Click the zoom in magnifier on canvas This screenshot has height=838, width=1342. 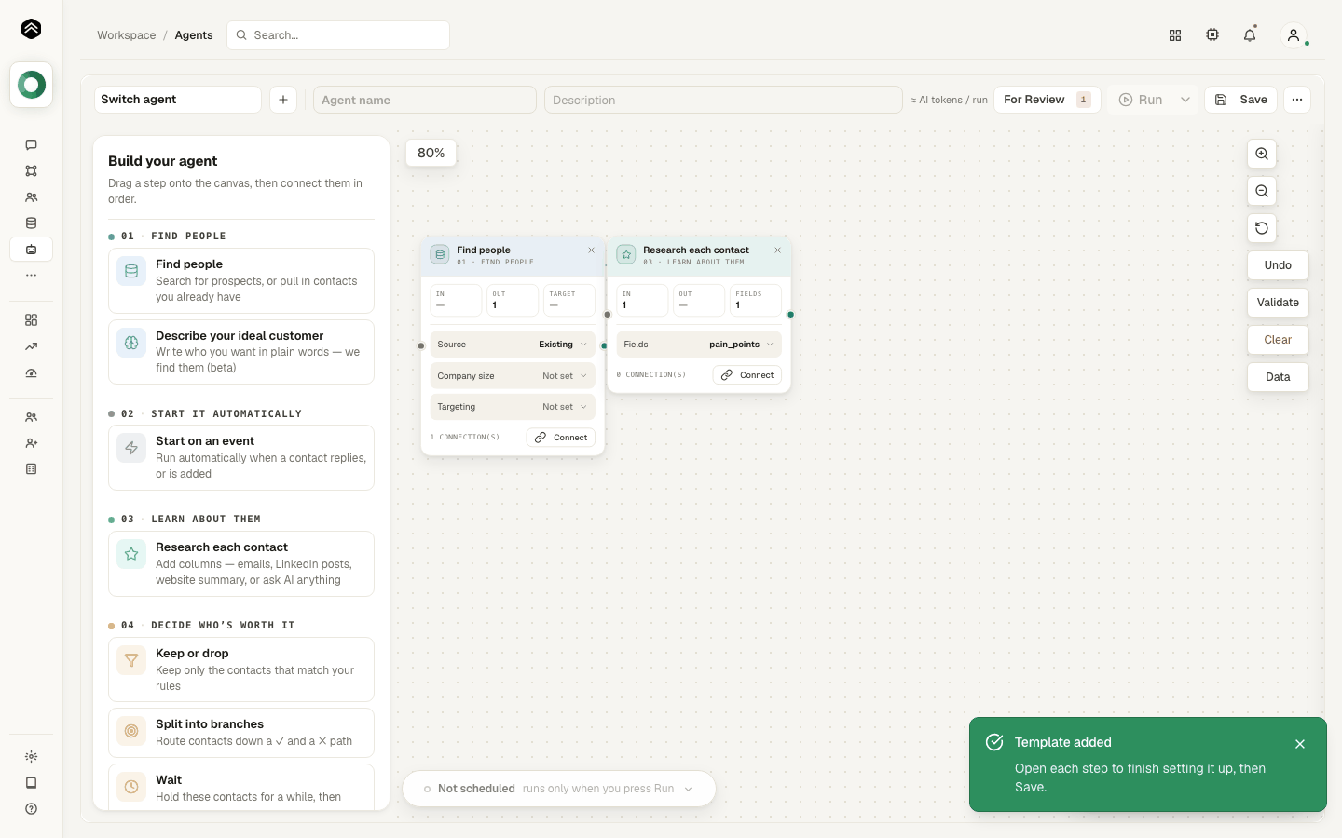pos(1262,154)
